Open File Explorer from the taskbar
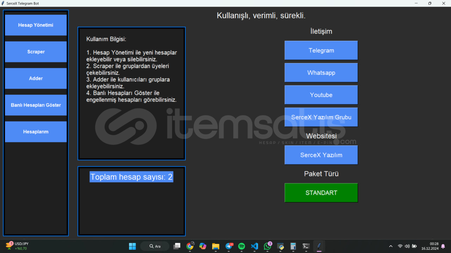Screen dimensions: 451x253 click(x=216, y=246)
